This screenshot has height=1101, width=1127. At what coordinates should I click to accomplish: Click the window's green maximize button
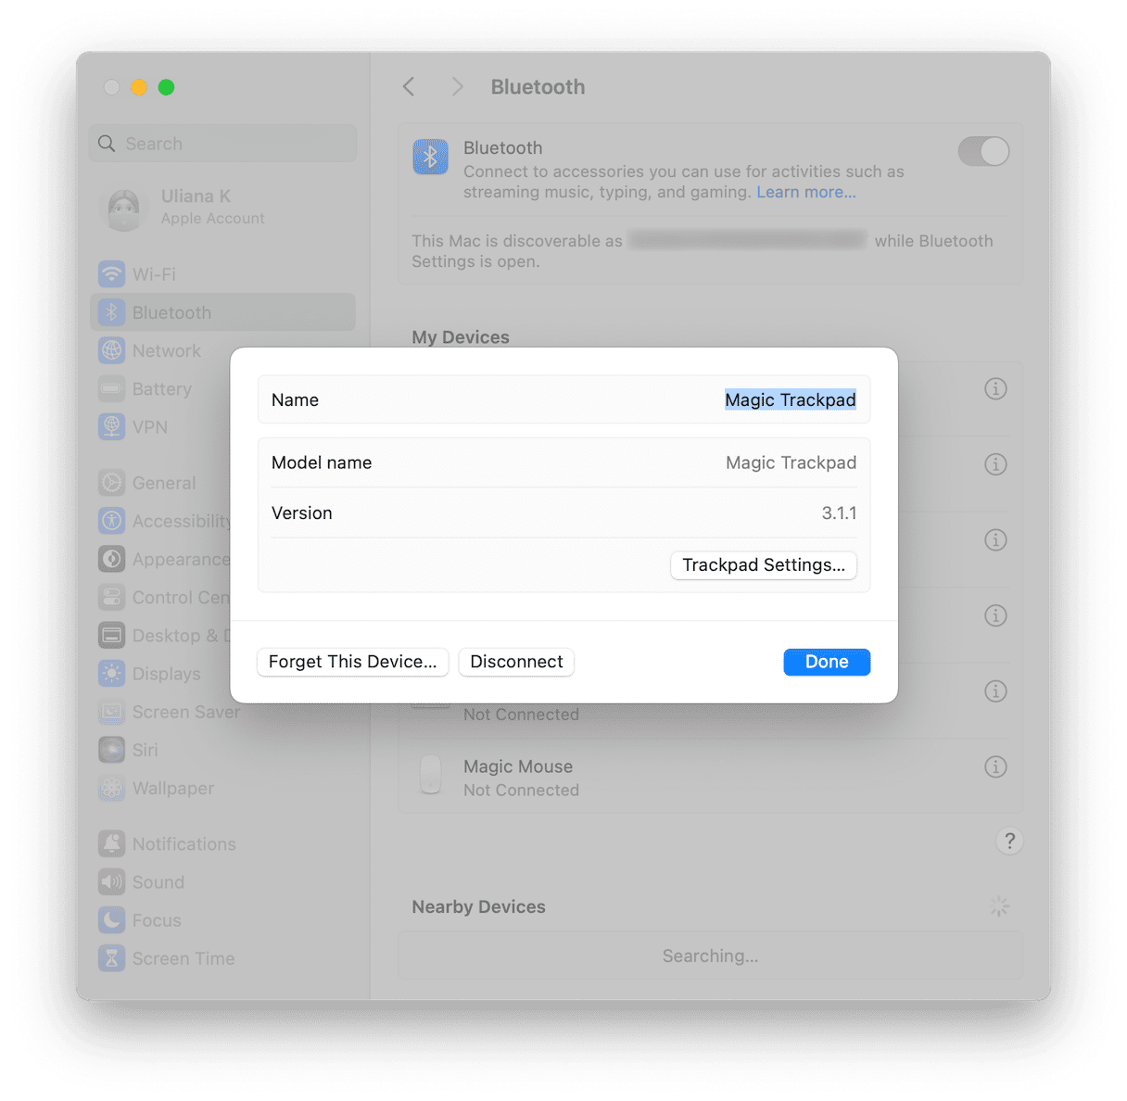click(x=167, y=87)
